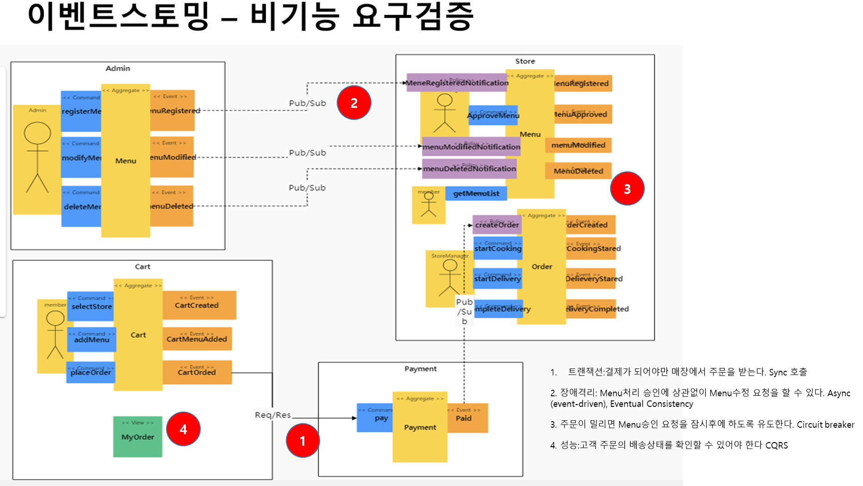863x486 pixels.
Task: Select the placeOrder command in Cart
Action: tap(91, 372)
